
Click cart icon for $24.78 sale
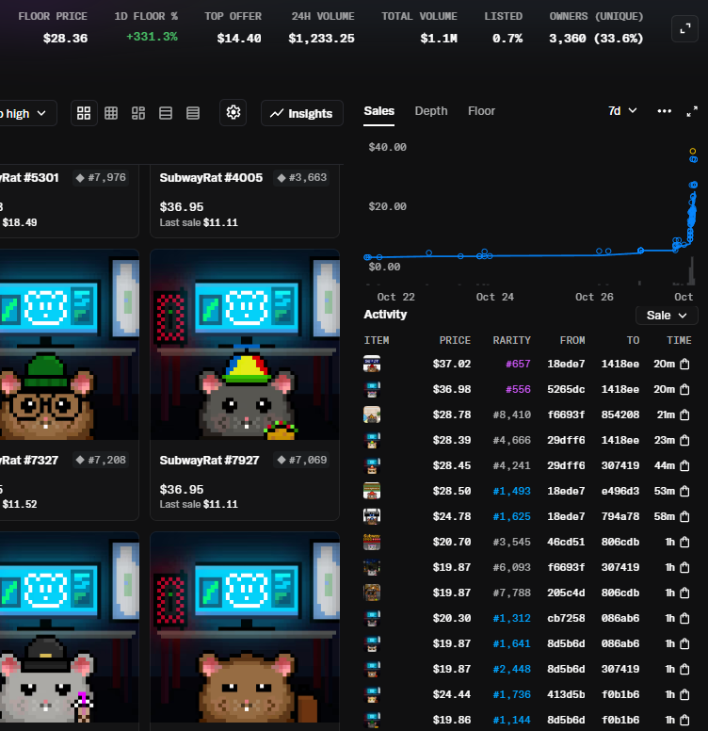(x=684, y=516)
